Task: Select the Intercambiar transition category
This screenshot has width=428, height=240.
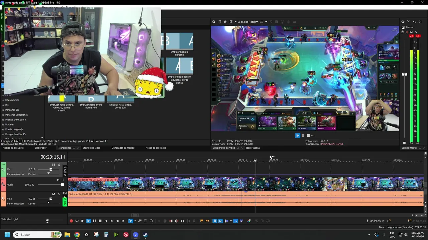Action: tap(12, 100)
